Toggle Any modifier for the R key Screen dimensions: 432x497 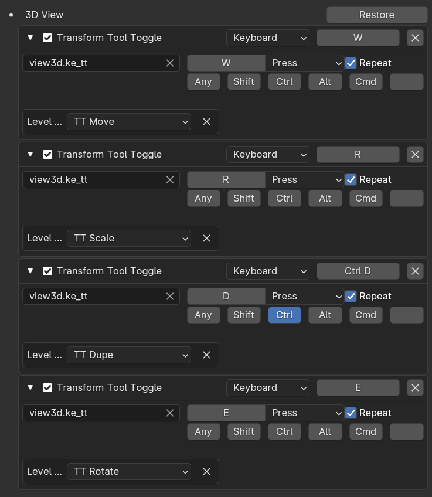203,199
